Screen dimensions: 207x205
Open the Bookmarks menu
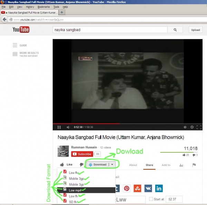tap(44, 7)
